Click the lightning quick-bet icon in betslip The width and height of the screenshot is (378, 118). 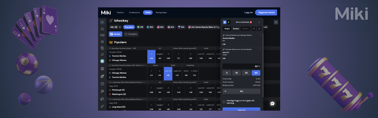[229, 22]
